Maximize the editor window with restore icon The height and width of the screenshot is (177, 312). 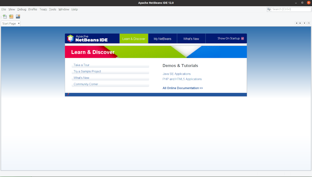[309, 23]
